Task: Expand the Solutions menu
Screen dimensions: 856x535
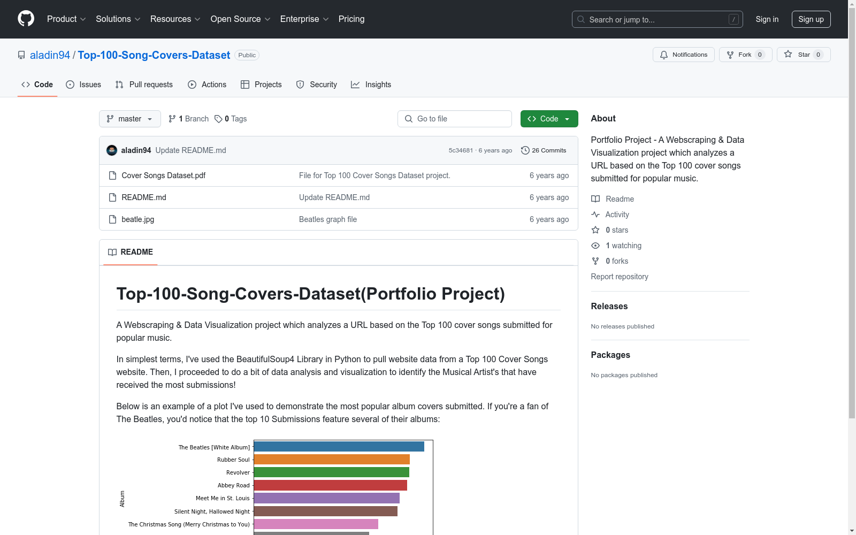Action: pos(118,19)
